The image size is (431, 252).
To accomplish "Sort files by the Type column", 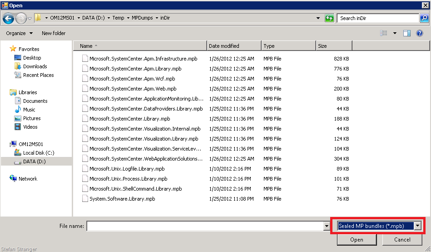I will pos(288,46).
